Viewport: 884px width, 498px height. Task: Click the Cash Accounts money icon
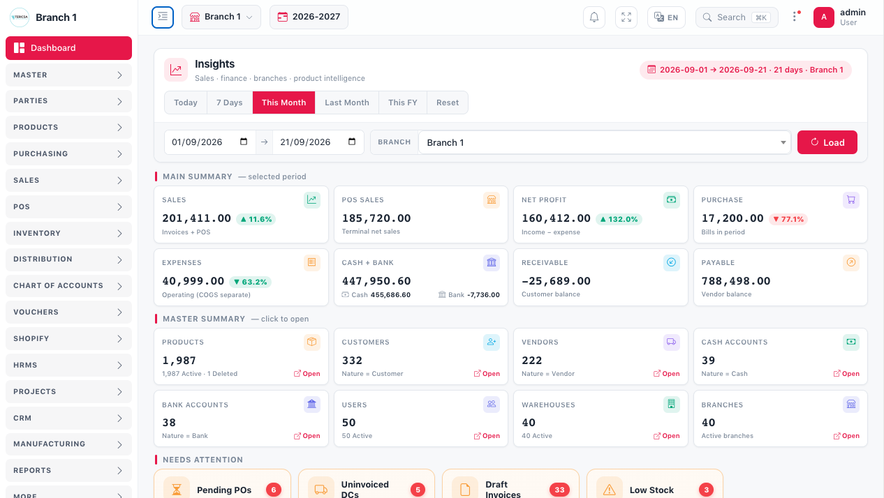(x=851, y=342)
